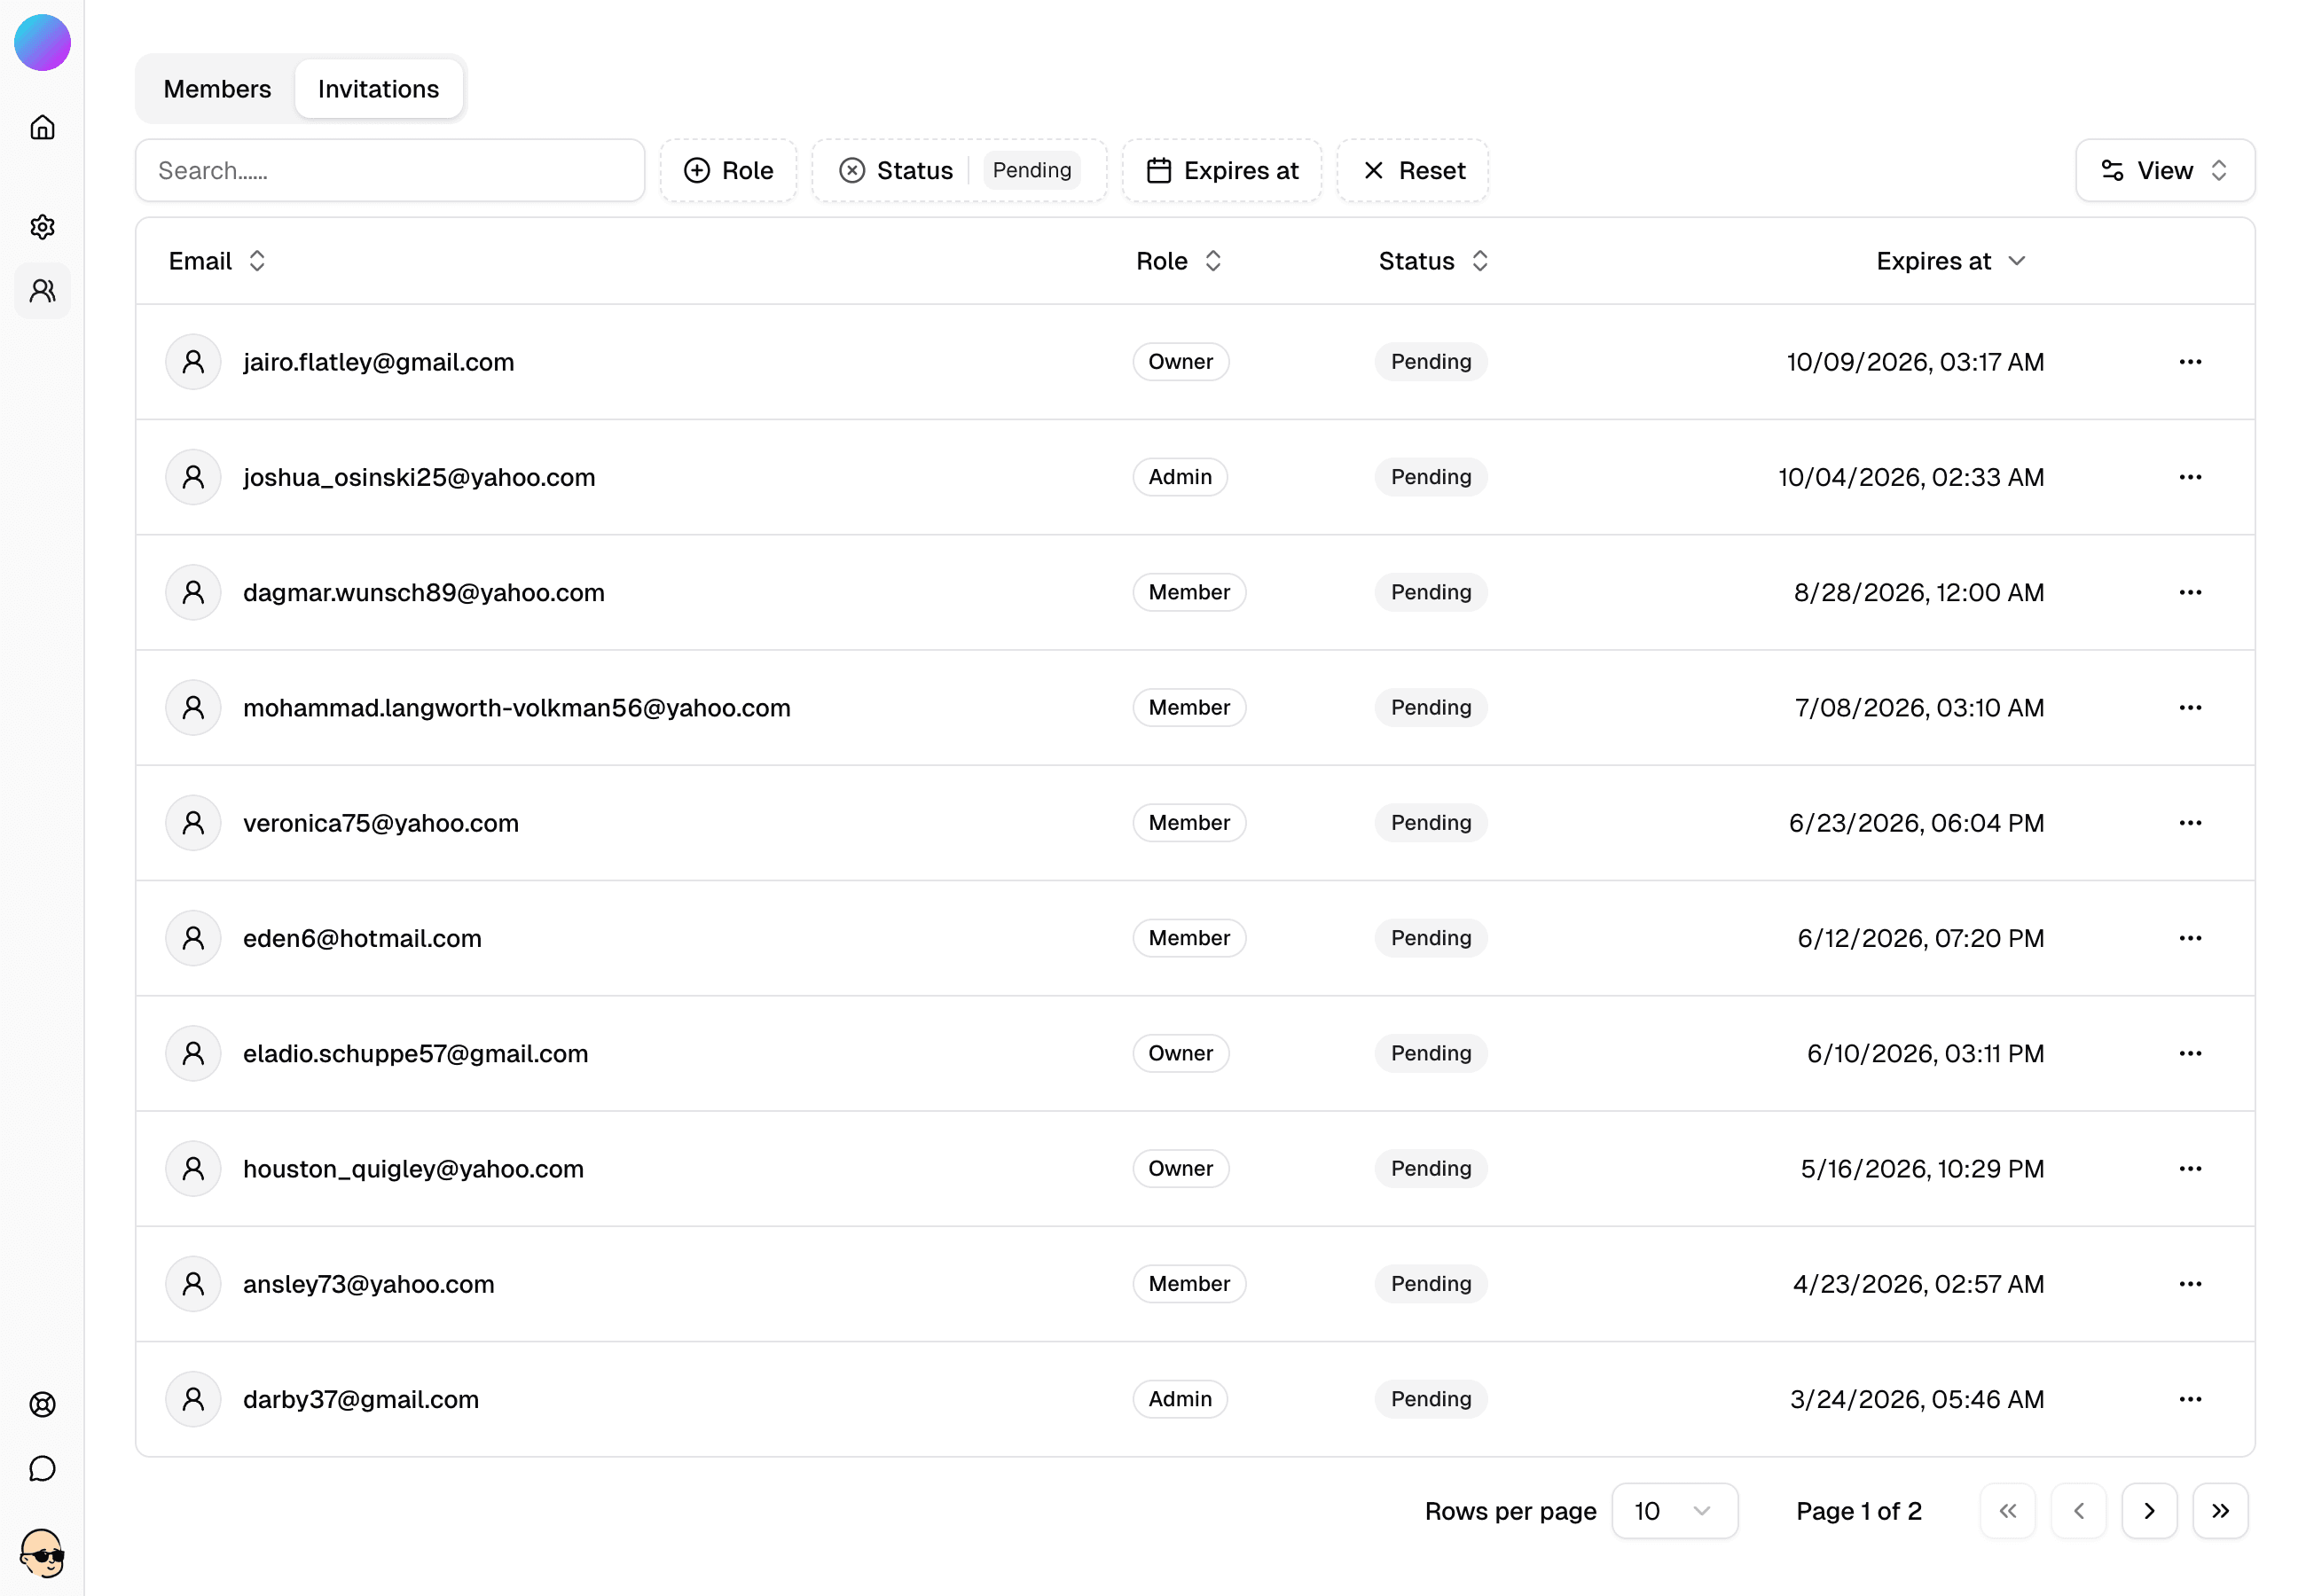The height and width of the screenshot is (1596, 2306).
Task: Open the Rows per page dropdown
Action: pos(1674,1511)
